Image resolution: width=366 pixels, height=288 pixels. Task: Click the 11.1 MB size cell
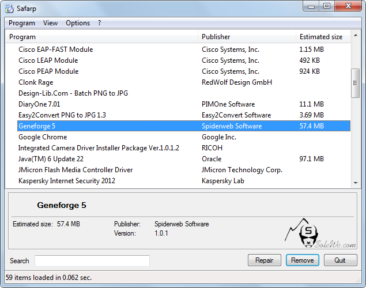pos(312,104)
